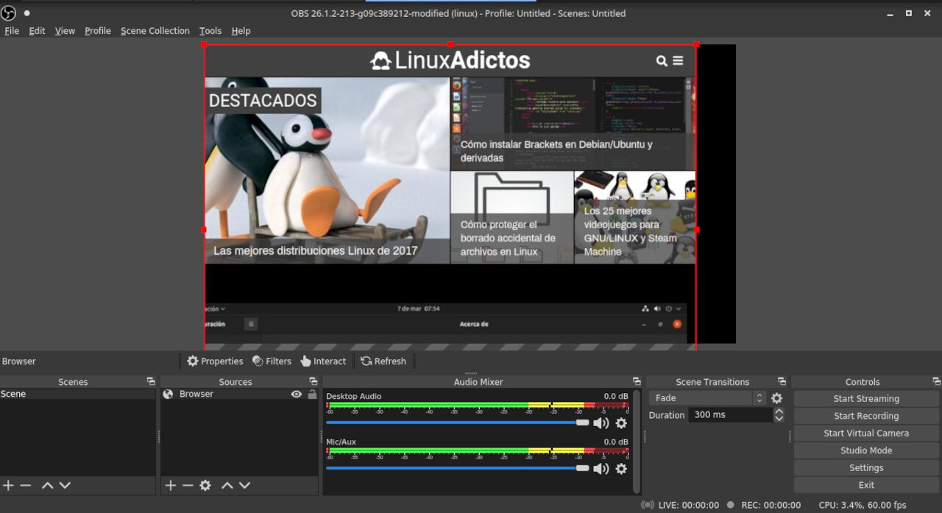Move the source up in the Sources list
The width and height of the screenshot is (942, 513).
point(227,485)
